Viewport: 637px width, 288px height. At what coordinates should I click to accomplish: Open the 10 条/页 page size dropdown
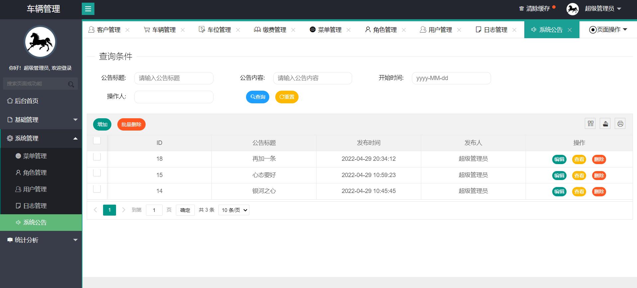point(234,210)
